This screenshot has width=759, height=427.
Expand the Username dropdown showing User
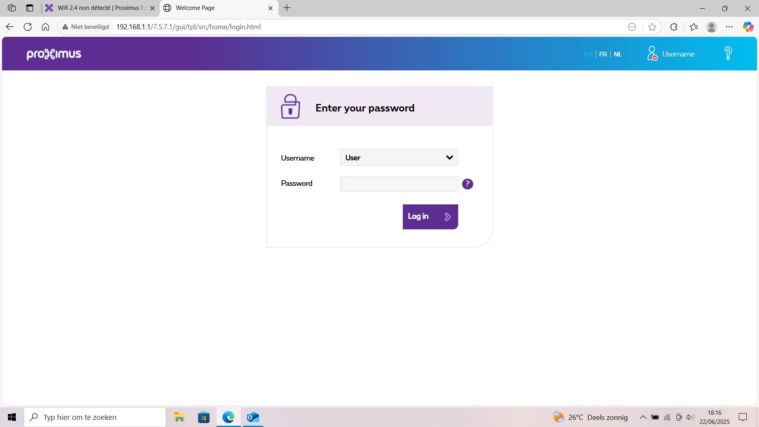point(399,157)
